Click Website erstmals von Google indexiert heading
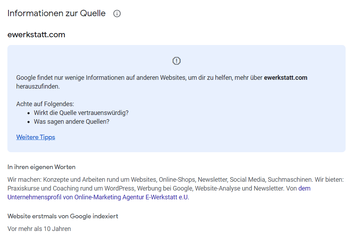This screenshot has width=353, height=238. (63, 216)
